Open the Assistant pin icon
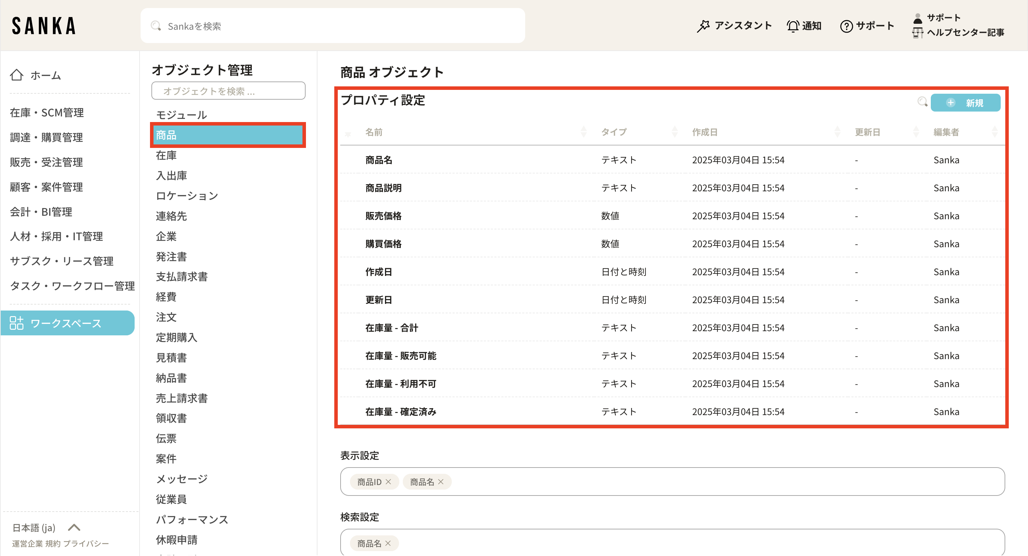 pyautogui.click(x=703, y=26)
